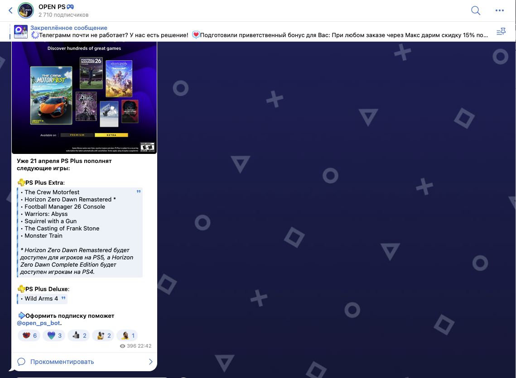Show the pinned messages list icon
Image resolution: width=516 pixels, height=378 pixels.
tap(501, 32)
